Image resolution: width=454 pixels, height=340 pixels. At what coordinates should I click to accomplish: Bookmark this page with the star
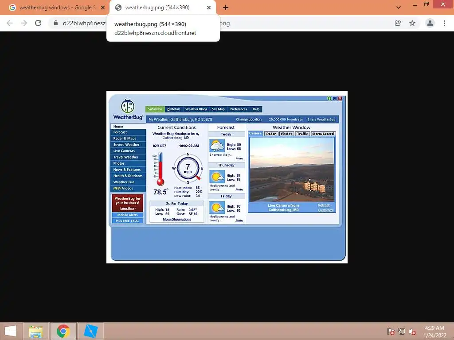coord(412,23)
